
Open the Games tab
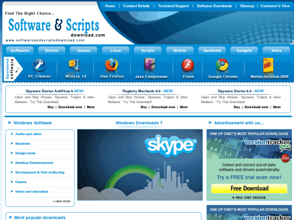[83, 50]
